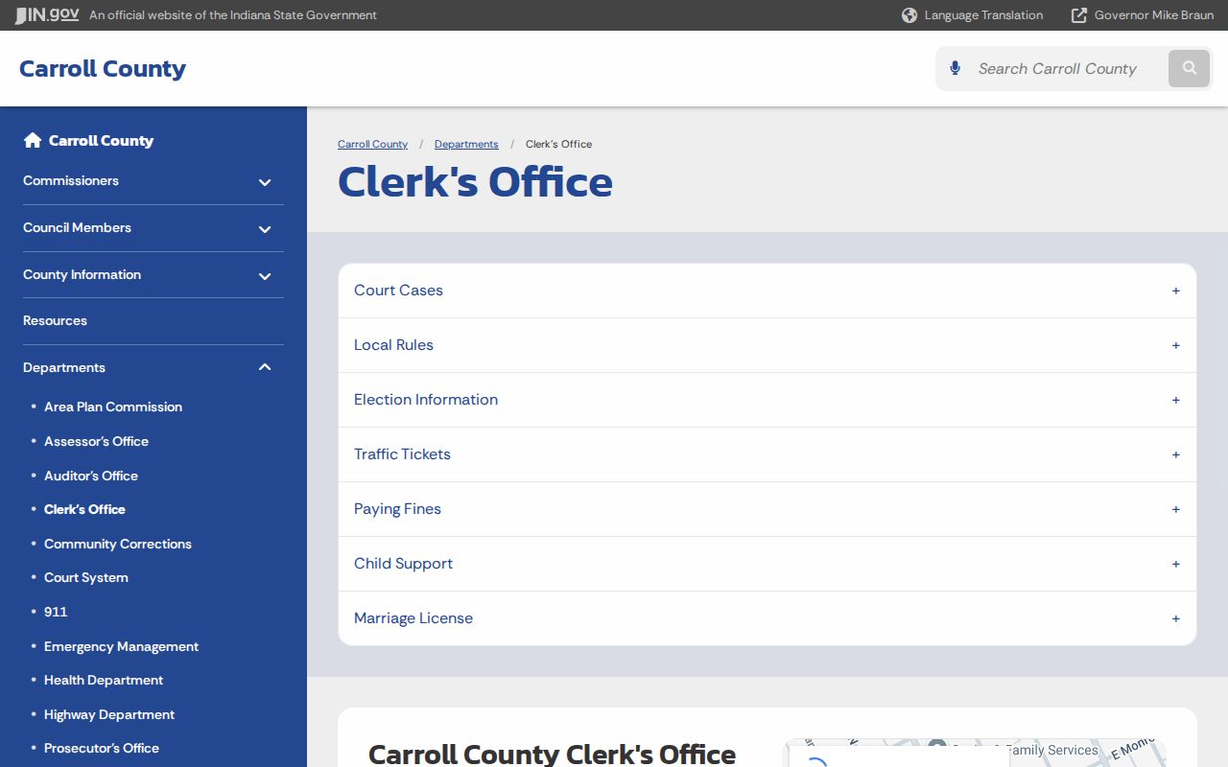The height and width of the screenshot is (767, 1228).
Task: Expand the Commissioners submenu chevron
Action: click(265, 182)
